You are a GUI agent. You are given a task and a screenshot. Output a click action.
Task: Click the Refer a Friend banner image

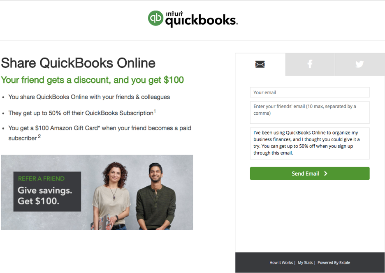[97, 192]
